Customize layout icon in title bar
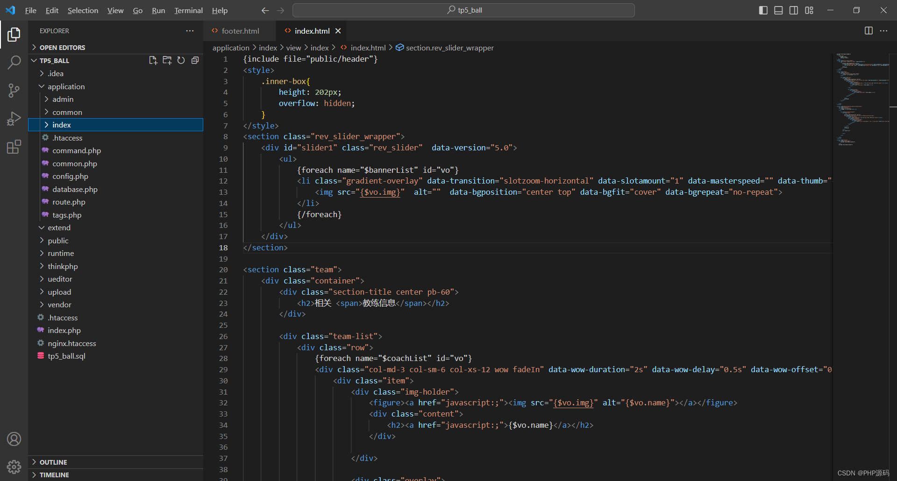 click(809, 10)
